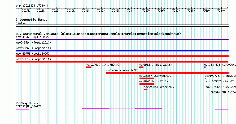
Task: Click the esv34002 (Gusev2009) label
Action: click(121, 70)
